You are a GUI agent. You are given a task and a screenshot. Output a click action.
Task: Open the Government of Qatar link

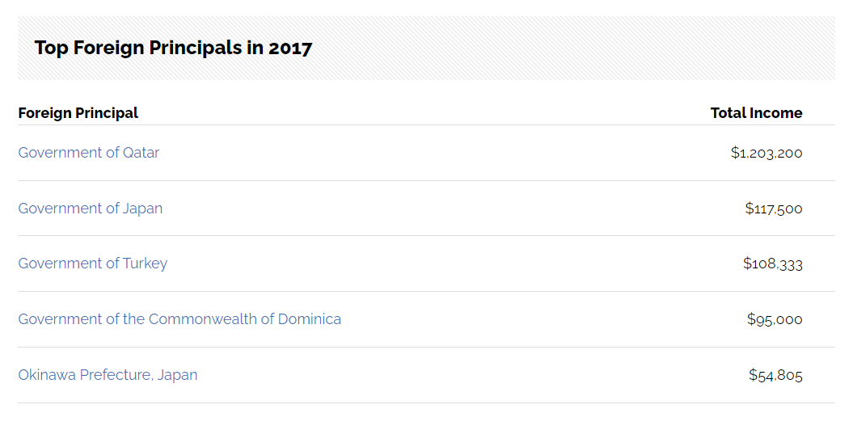click(x=89, y=153)
